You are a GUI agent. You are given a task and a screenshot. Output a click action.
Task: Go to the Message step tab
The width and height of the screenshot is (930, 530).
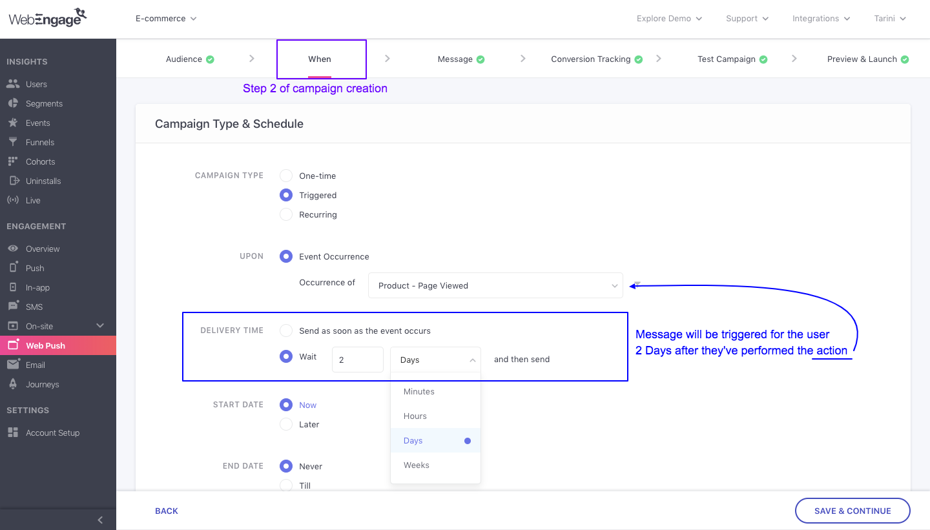[455, 59]
